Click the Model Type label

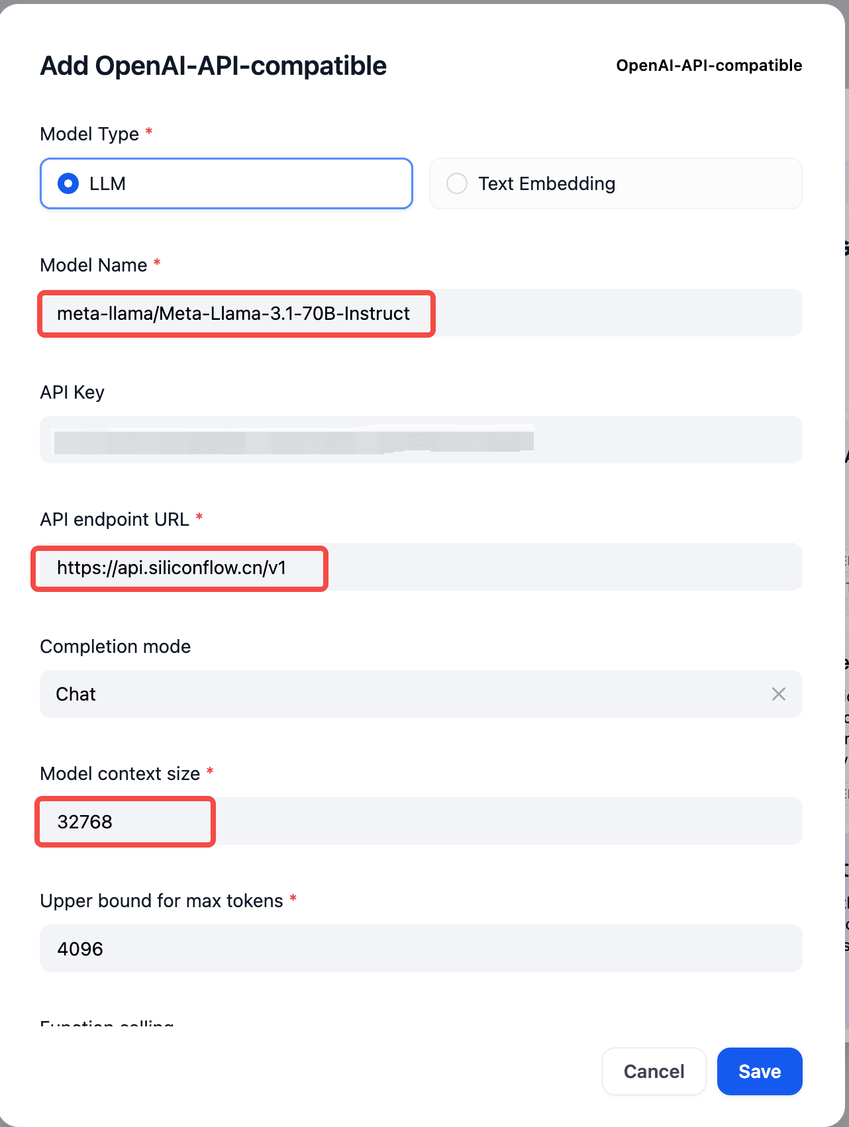click(x=89, y=134)
